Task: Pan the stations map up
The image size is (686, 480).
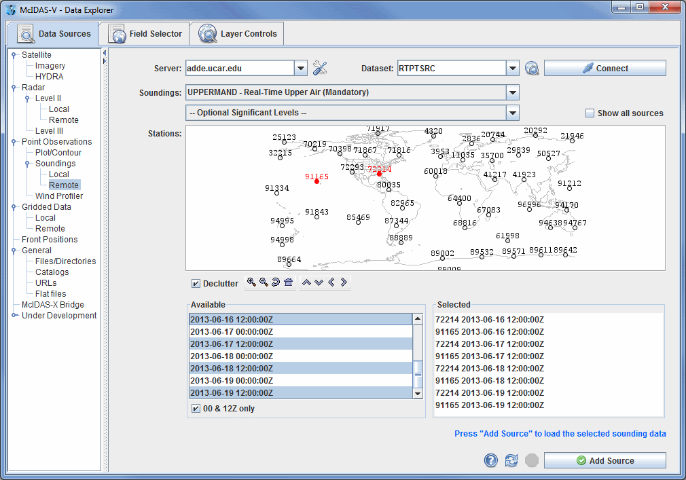Action: [307, 282]
